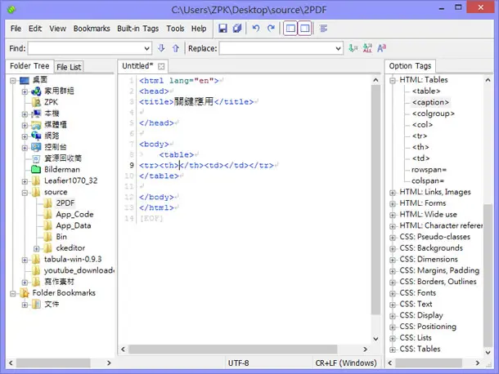Click inside the Find input field
This screenshot has width=499, height=374.
tap(86, 49)
